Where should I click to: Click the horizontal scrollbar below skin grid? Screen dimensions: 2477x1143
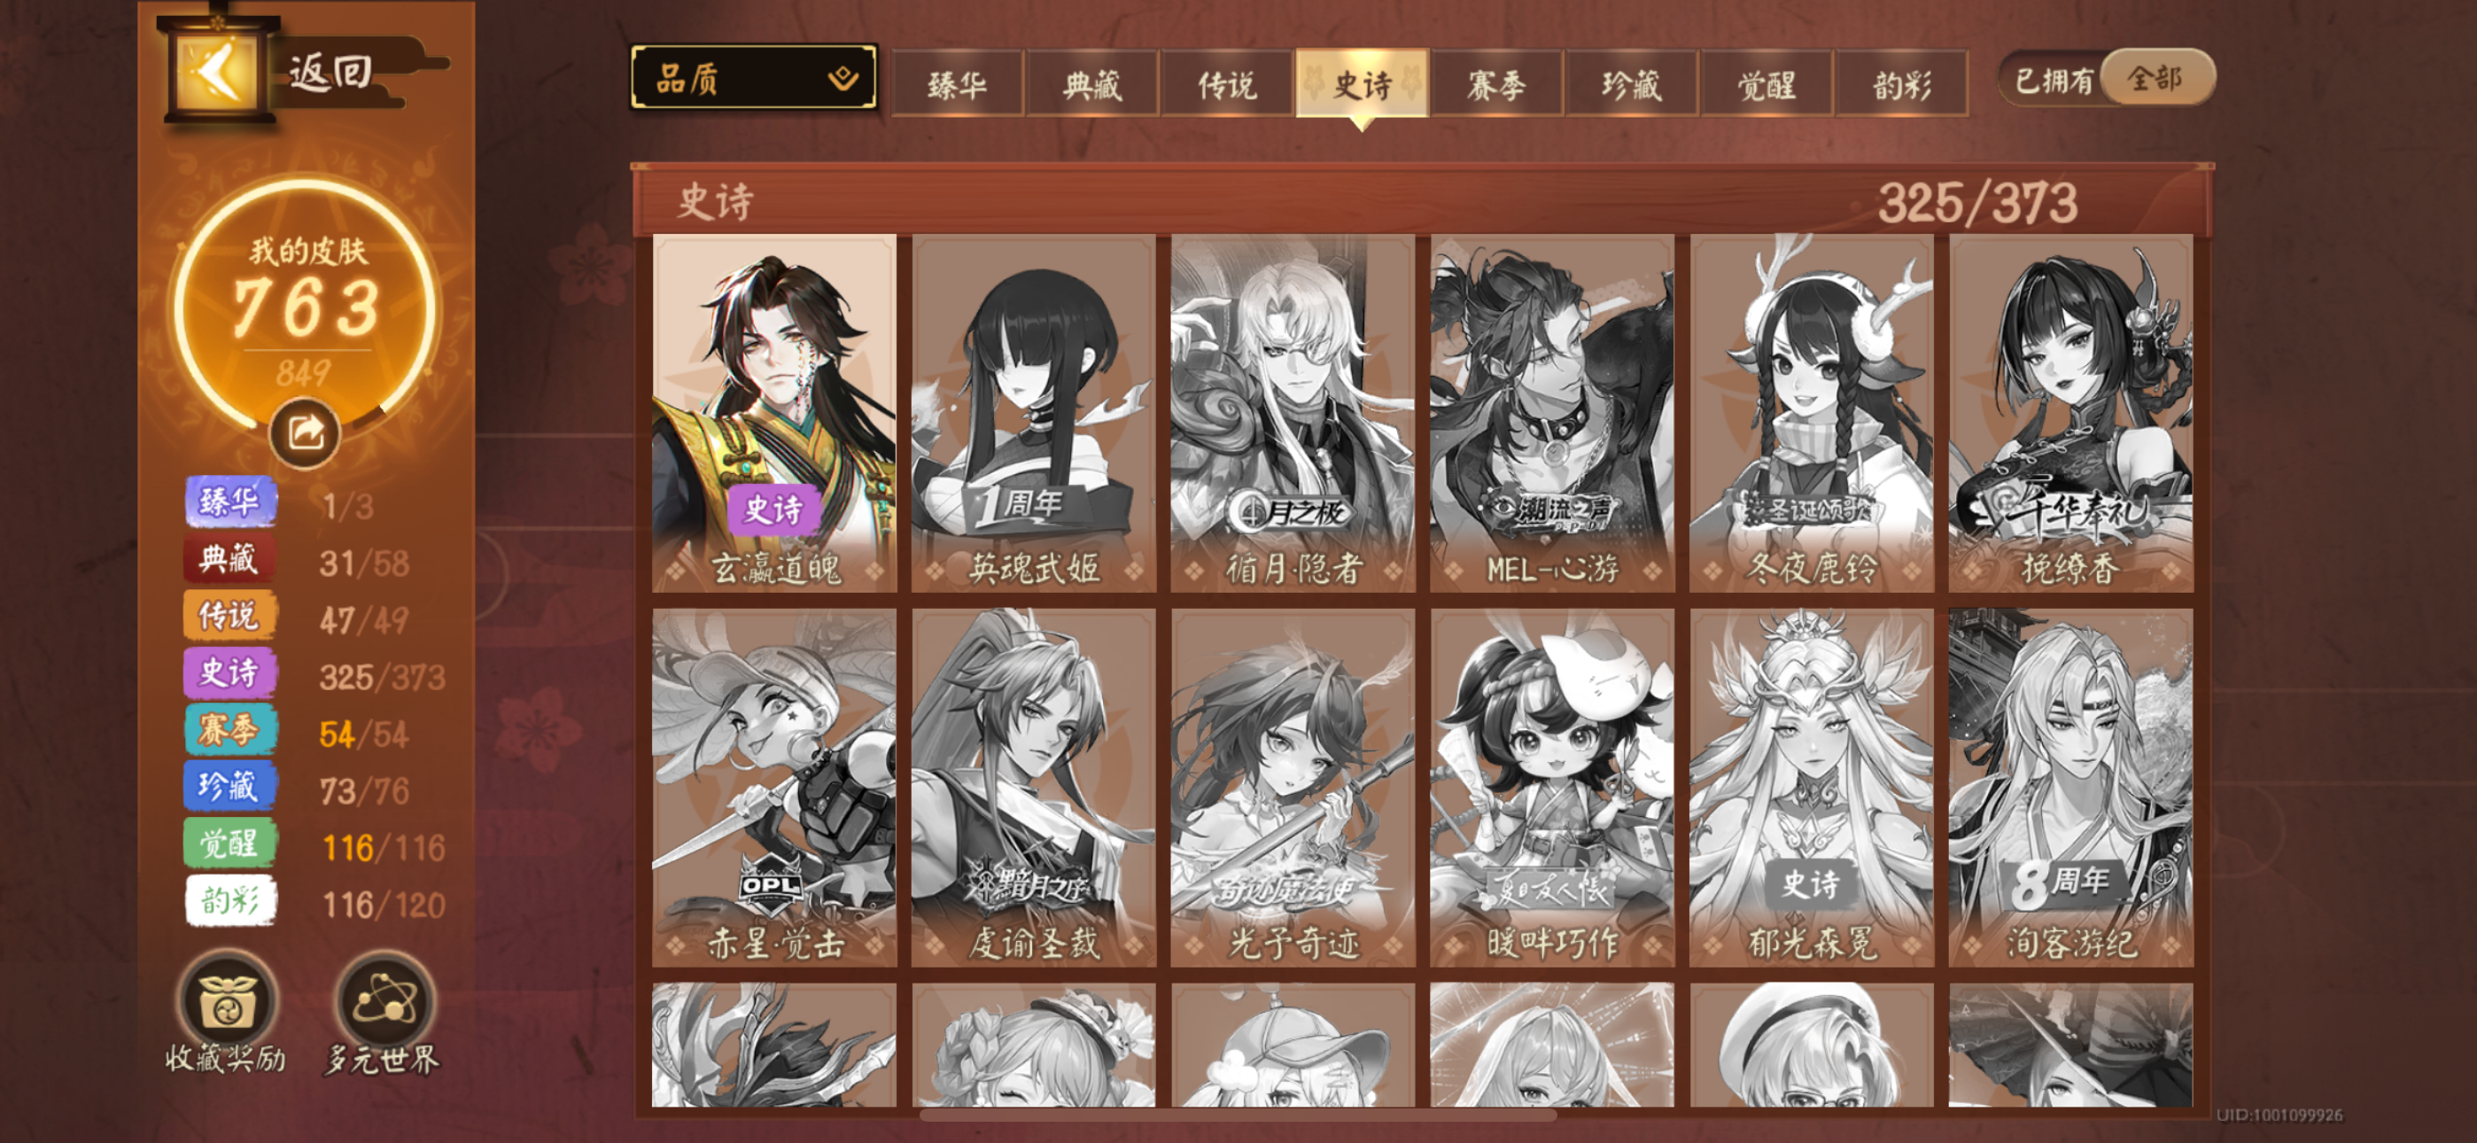[1238, 1116]
